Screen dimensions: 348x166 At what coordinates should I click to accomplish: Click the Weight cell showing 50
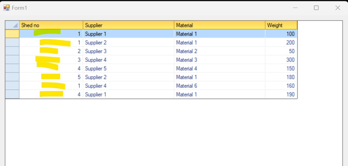pyautogui.click(x=281, y=51)
